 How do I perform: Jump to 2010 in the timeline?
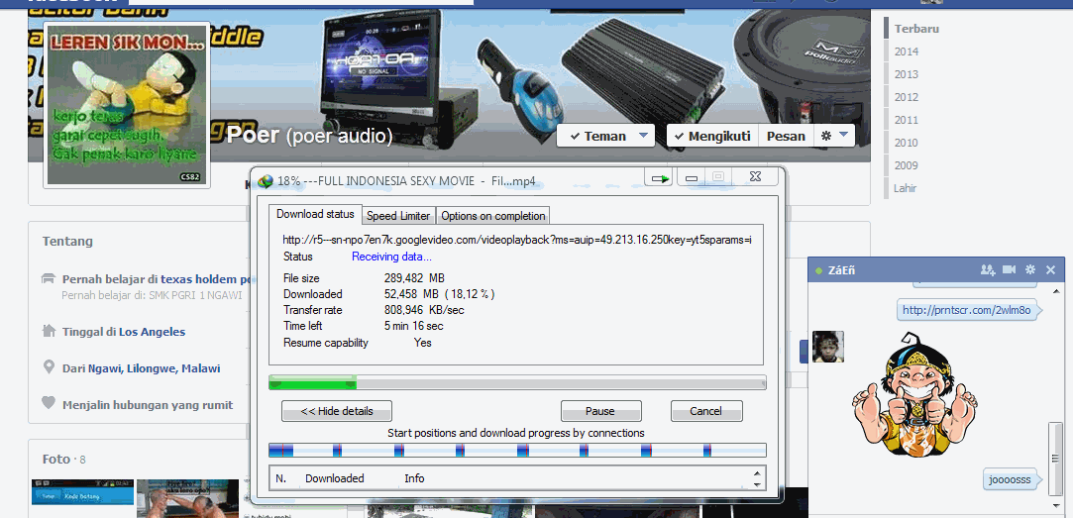906,143
